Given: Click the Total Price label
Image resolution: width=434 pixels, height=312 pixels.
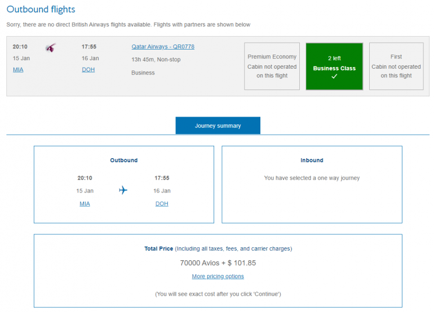Looking at the screenshot, I should tap(158, 248).
